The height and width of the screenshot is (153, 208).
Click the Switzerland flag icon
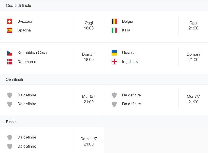pos(10,21)
